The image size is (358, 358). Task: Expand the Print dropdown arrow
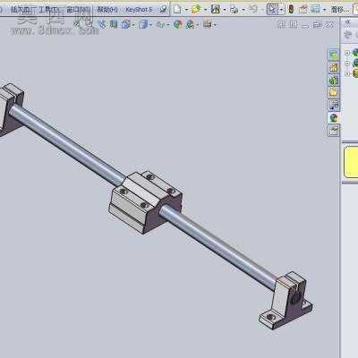[243, 10]
